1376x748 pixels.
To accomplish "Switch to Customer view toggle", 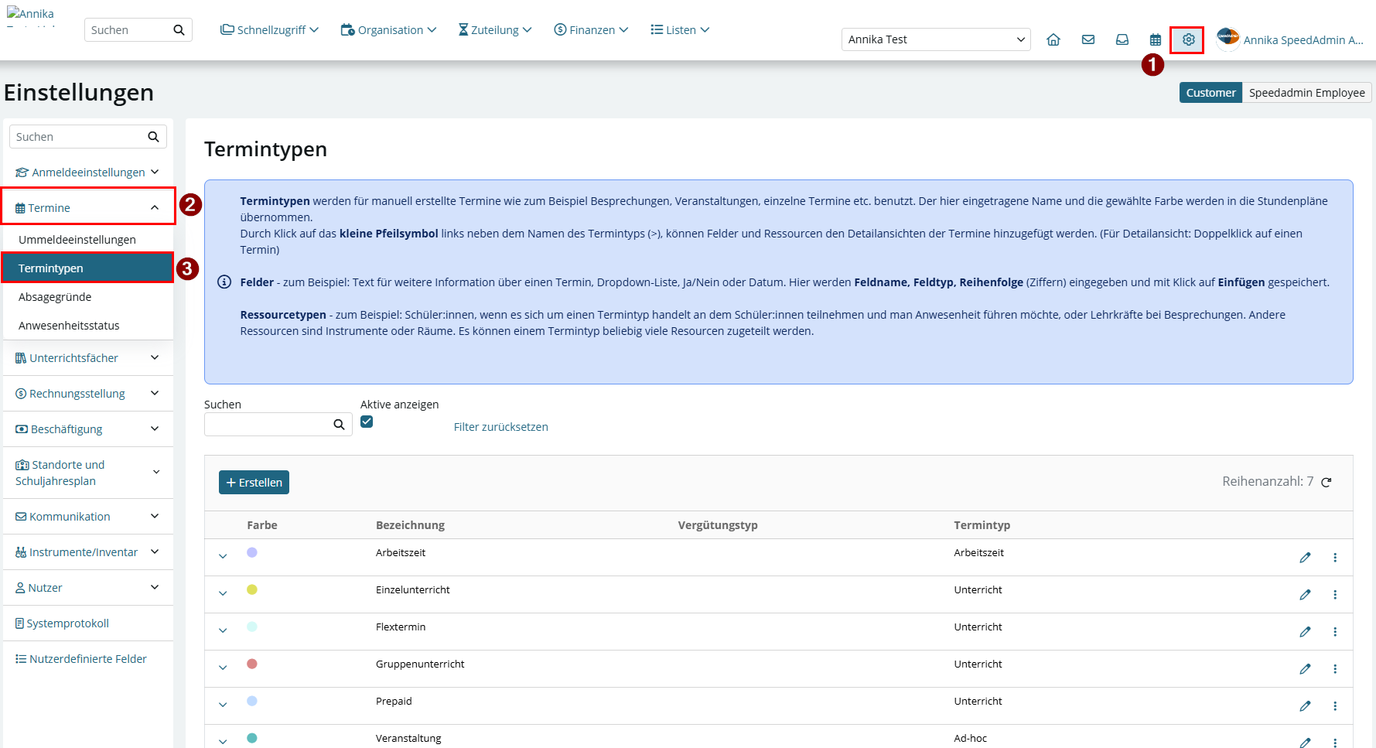I will tap(1210, 93).
